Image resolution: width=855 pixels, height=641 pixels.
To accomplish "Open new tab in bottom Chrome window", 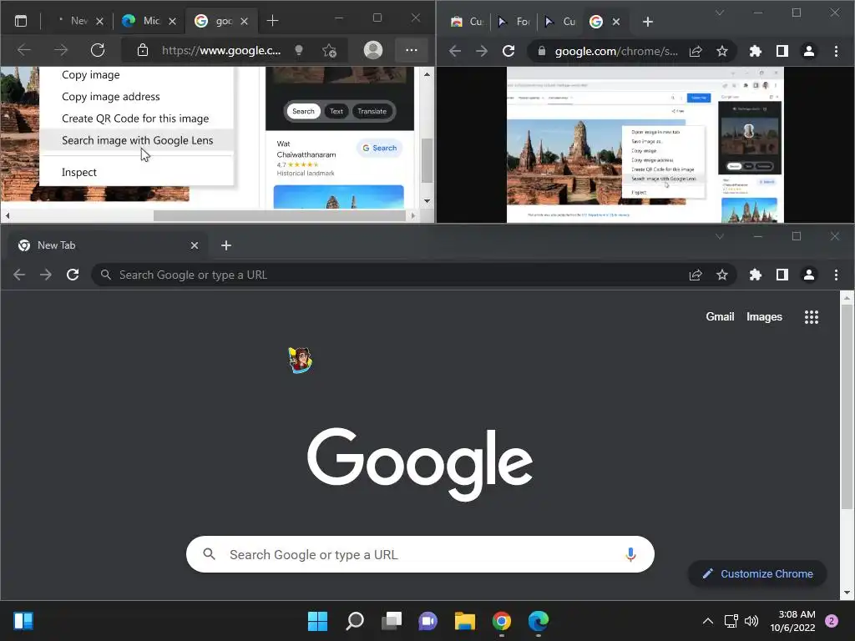I will tap(226, 245).
